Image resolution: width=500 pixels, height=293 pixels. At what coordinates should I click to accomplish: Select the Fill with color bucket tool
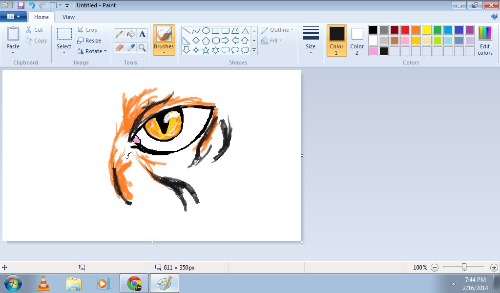(131, 34)
